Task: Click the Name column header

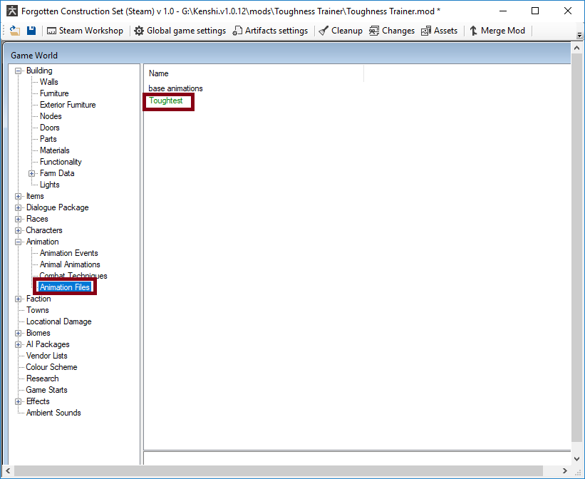Action: tap(254, 73)
